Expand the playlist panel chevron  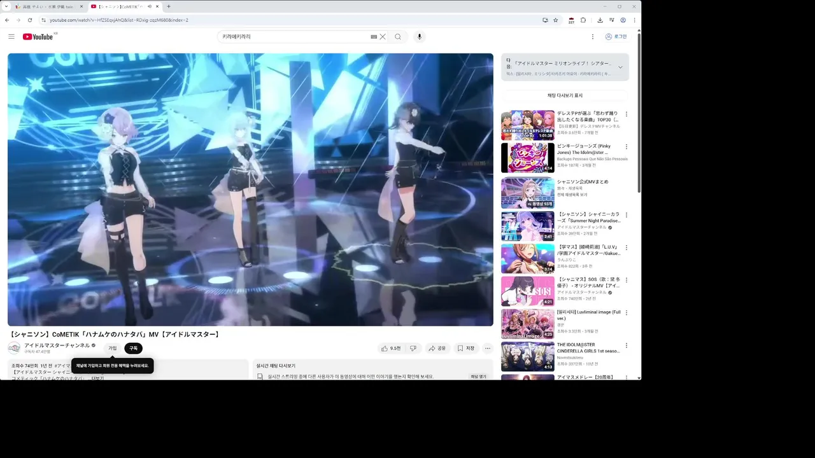[620, 67]
